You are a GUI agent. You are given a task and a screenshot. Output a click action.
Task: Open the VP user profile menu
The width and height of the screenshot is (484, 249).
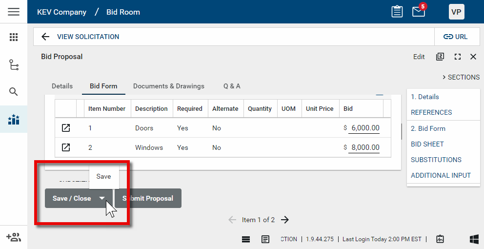click(x=456, y=12)
